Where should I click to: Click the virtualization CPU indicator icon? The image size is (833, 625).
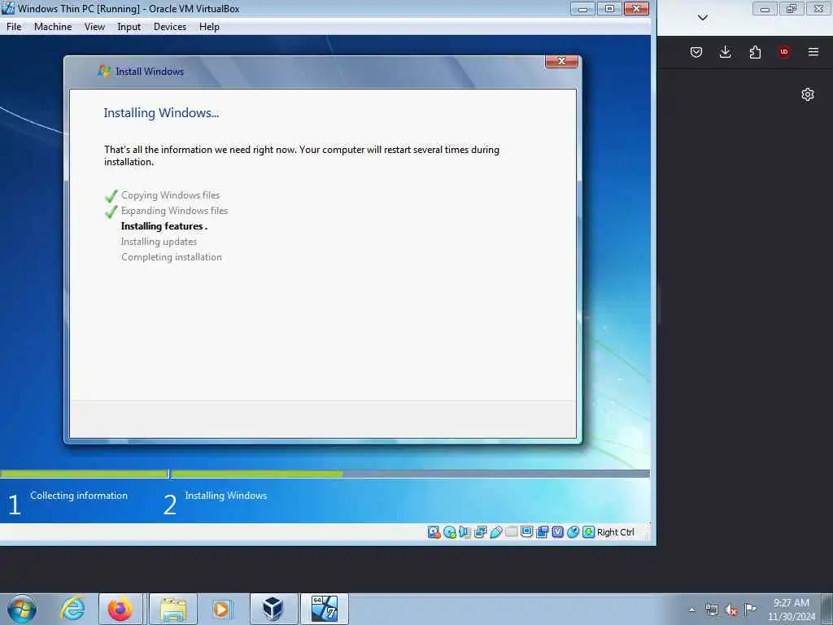(x=557, y=532)
